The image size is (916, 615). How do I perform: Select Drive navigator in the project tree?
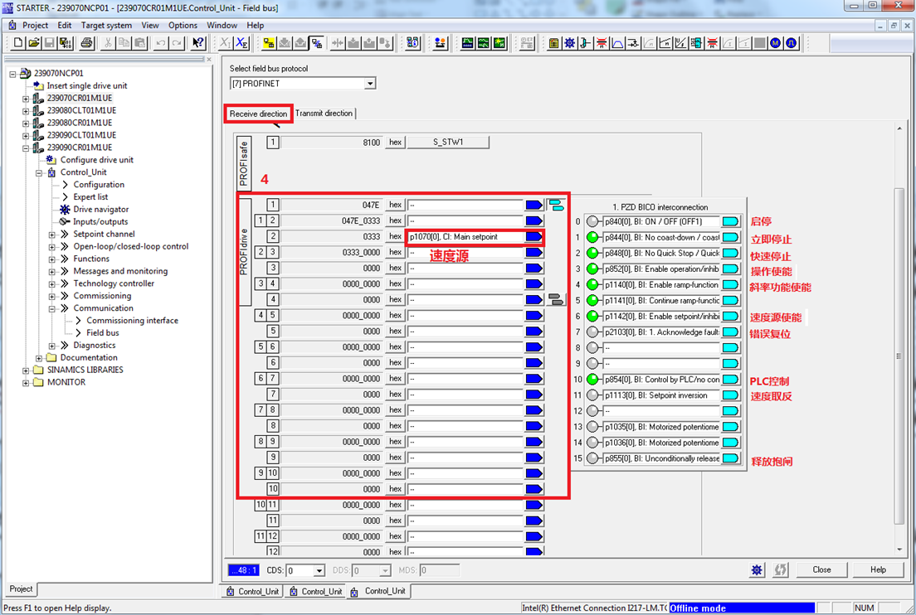100,210
